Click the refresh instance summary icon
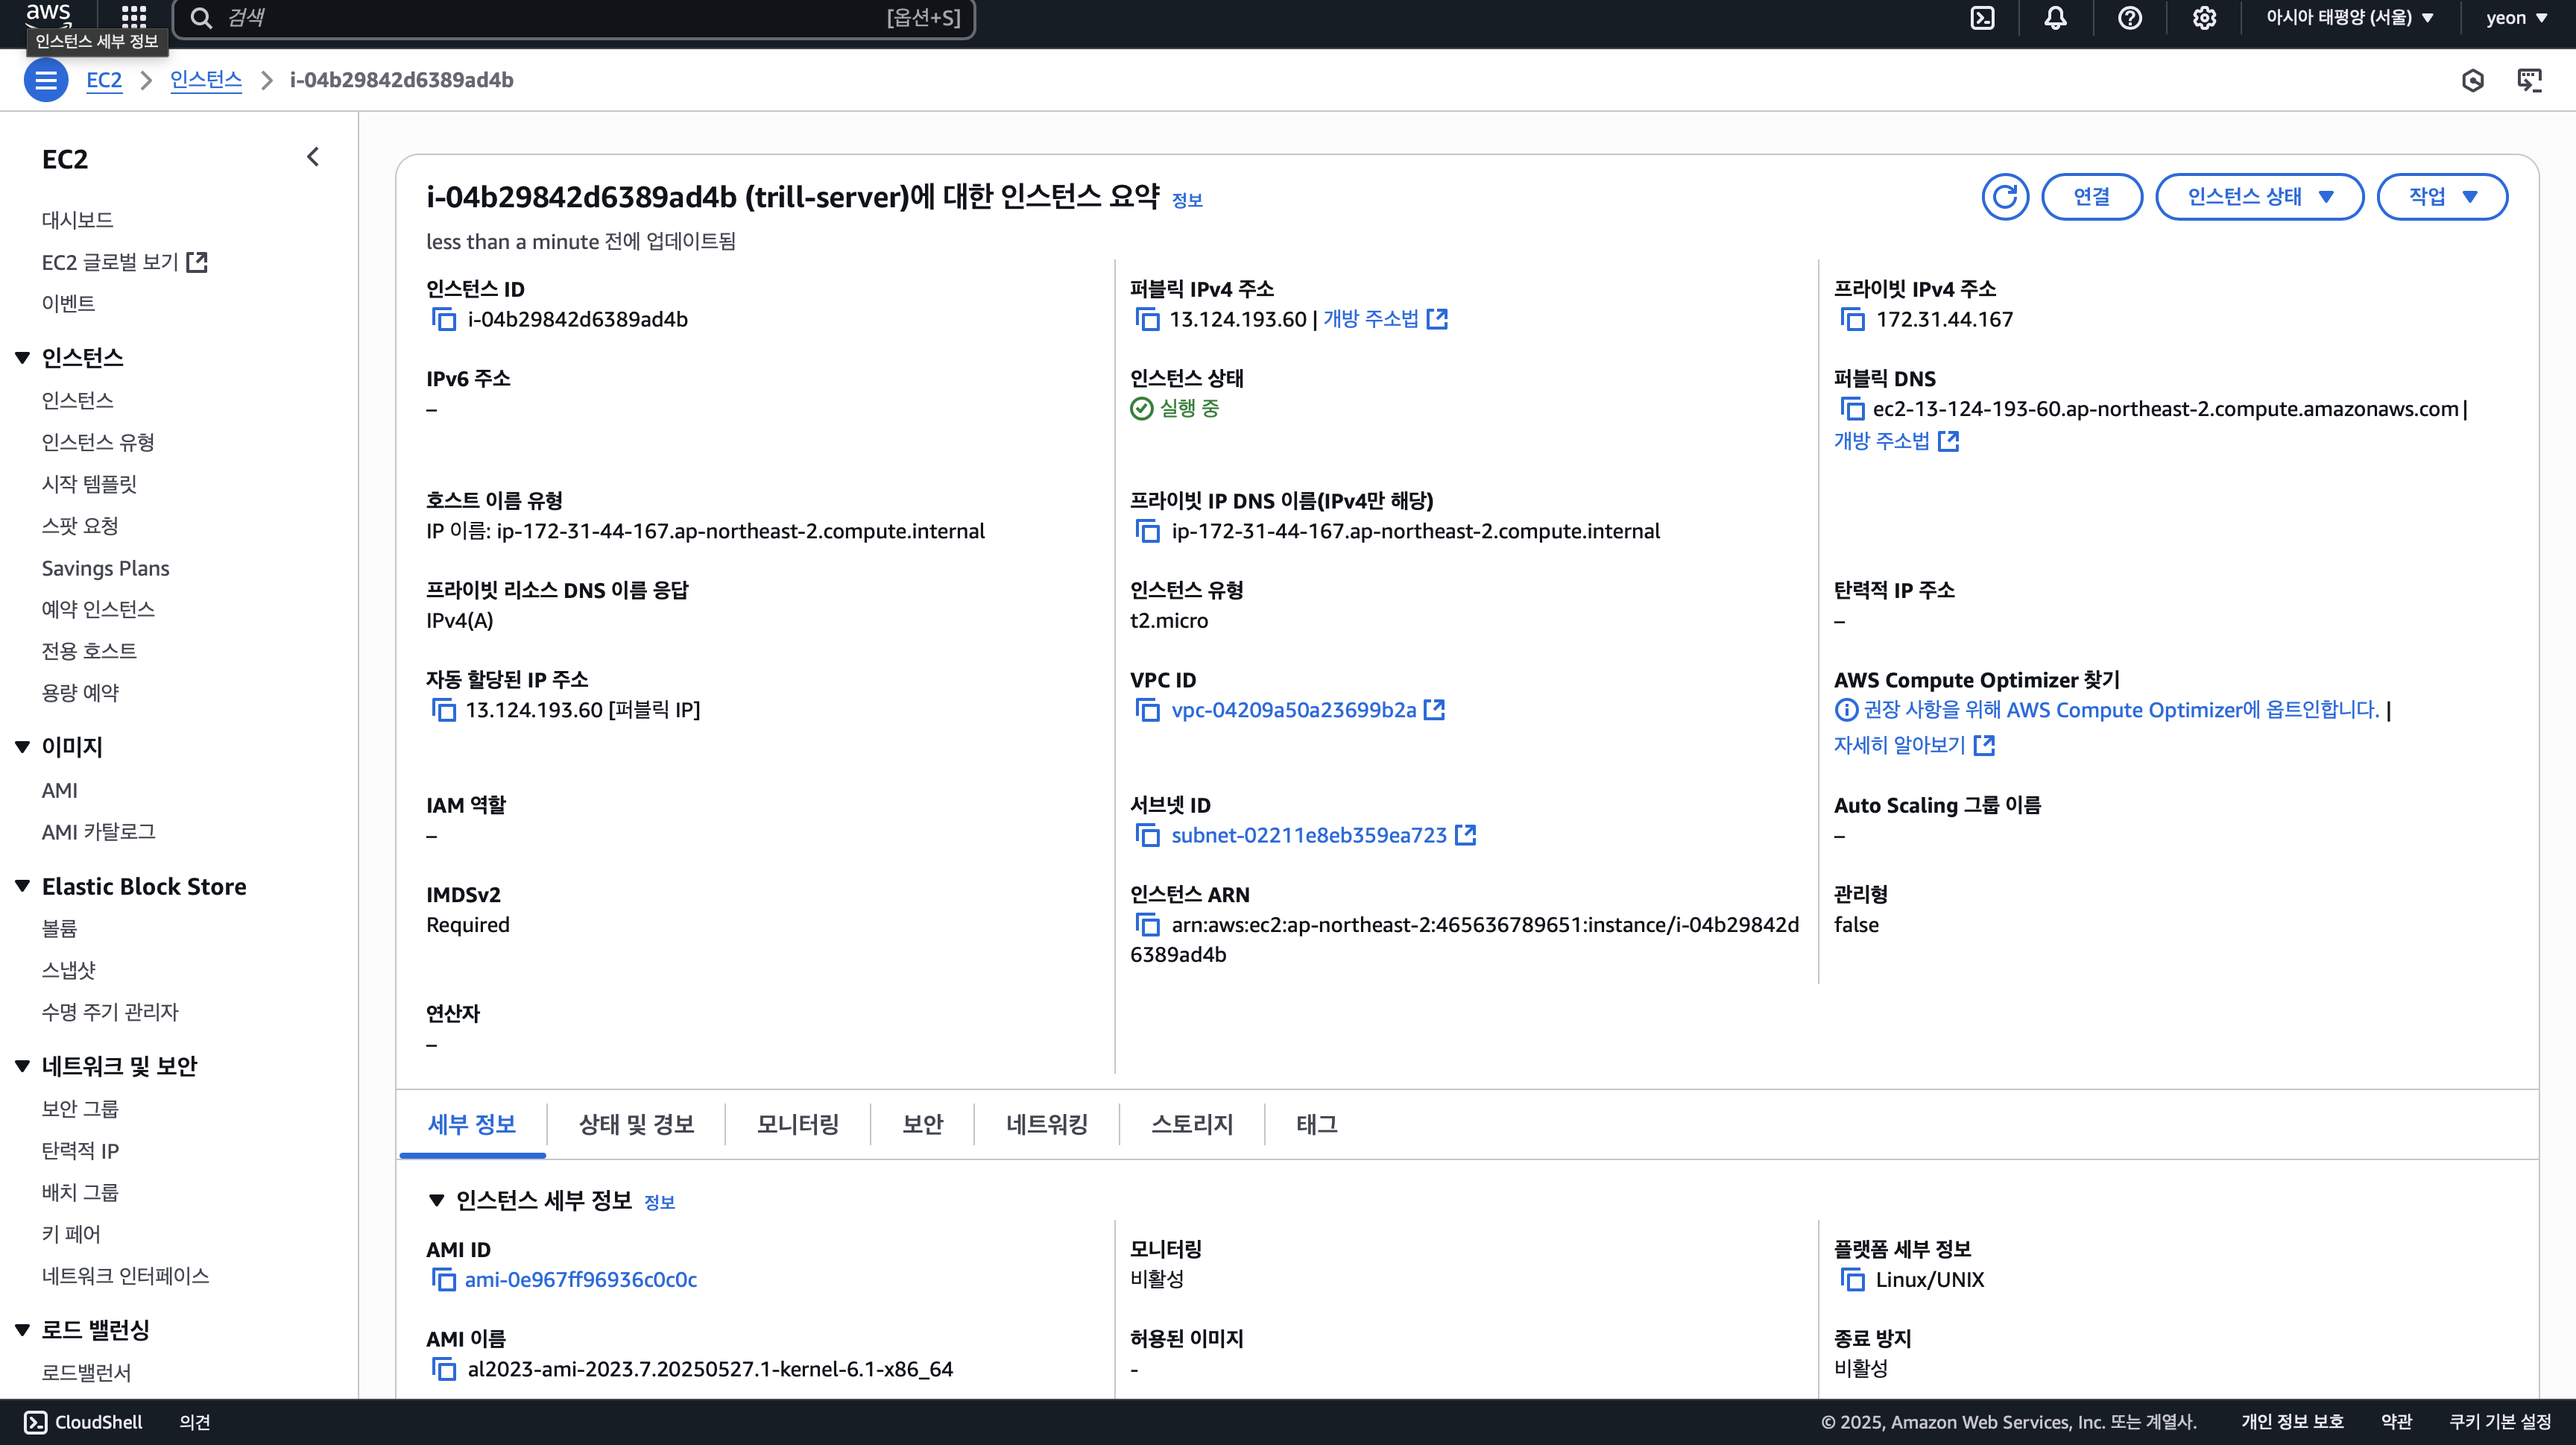The width and height of the screenshot is (2576, 1445). coord(2005,197)
